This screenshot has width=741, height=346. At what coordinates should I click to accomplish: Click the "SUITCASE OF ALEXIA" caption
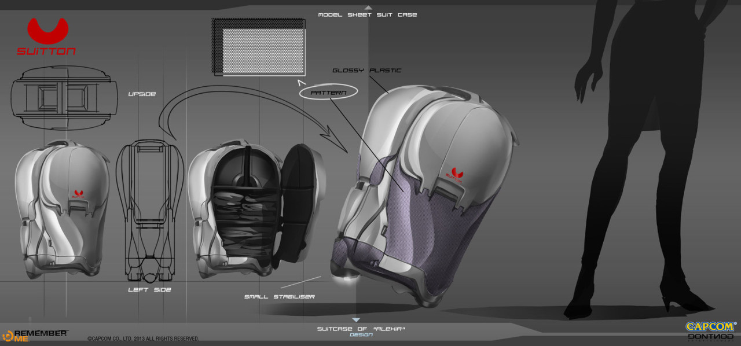click(x=361, y=329)
